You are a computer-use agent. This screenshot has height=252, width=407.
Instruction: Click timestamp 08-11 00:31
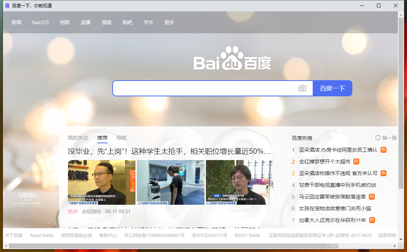(118, 212)
